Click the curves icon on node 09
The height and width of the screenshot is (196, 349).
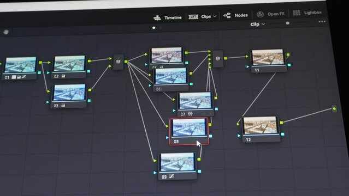coord(171,176)
